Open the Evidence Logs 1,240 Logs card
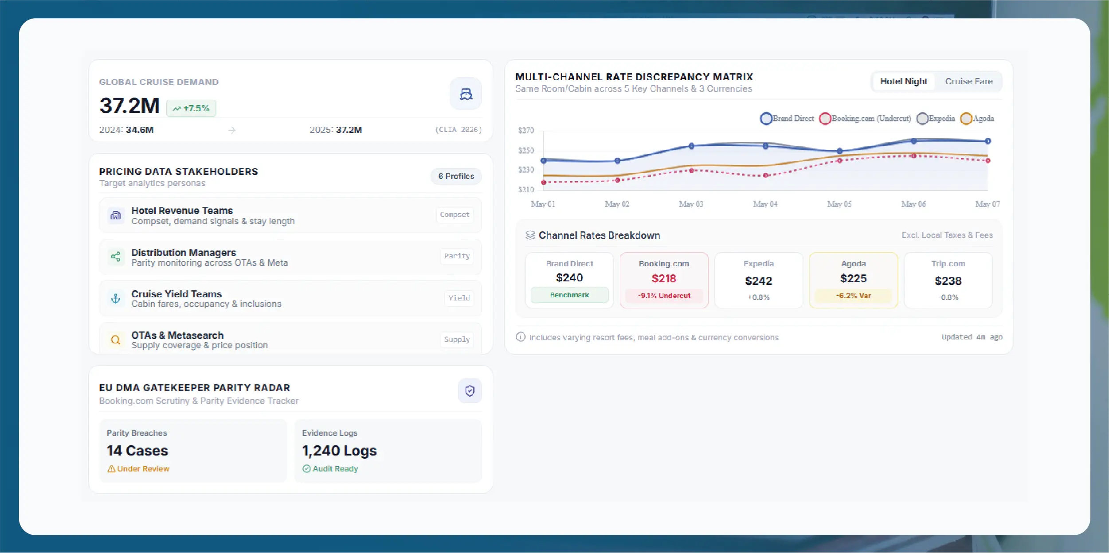 388,451
